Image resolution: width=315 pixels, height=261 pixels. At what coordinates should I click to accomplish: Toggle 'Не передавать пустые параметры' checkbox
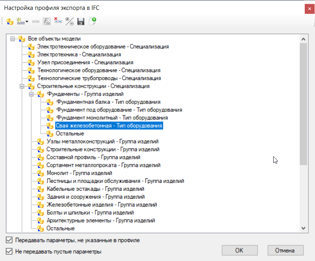[x=9, y=251]
